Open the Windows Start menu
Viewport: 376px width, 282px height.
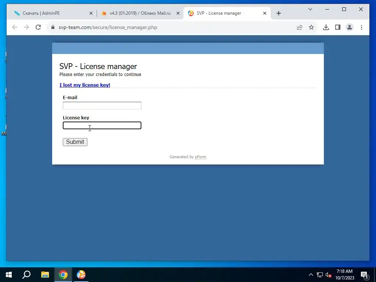tap(9, 275)
